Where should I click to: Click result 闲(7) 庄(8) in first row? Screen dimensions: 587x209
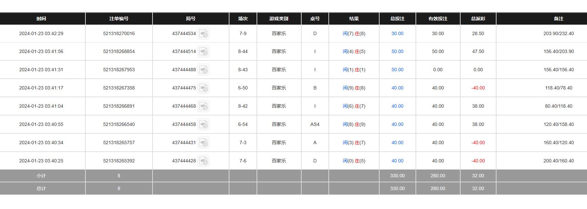[354, 34]
